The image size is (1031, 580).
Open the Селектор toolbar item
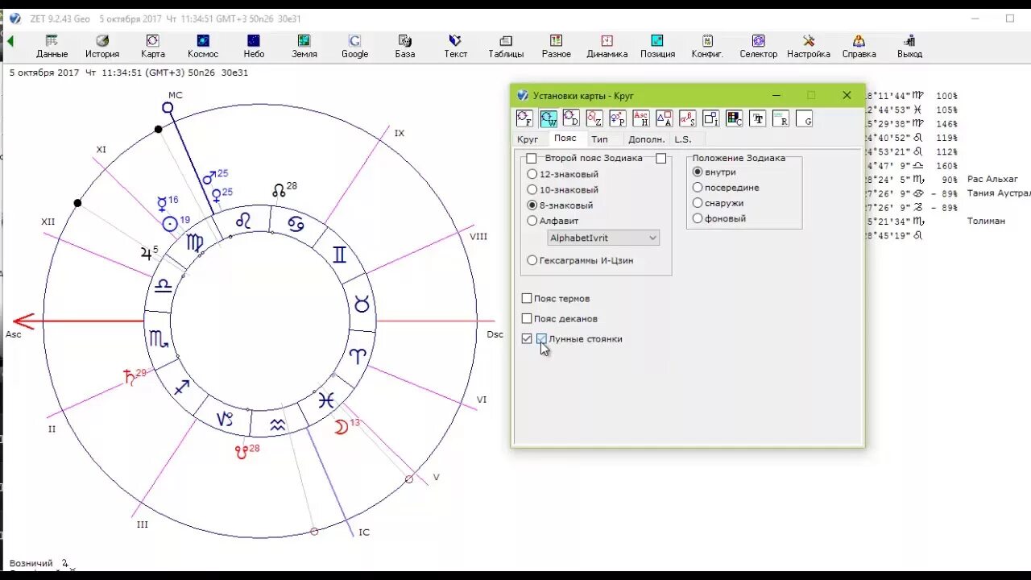tap(758, 46)
